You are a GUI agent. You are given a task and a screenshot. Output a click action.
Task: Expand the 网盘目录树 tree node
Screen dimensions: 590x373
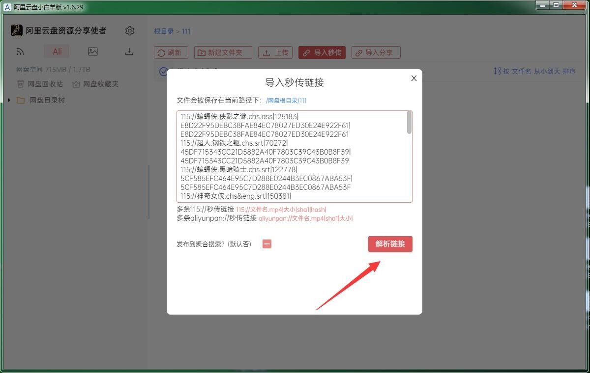tap(9, 100)
